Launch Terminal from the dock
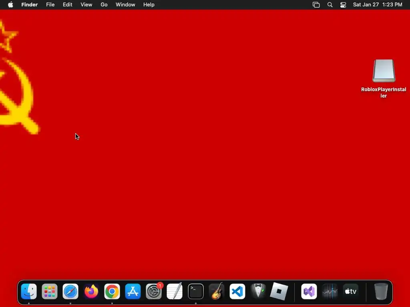Image resolution: width=410 pixels, height=307 pixels. [x=195, y=291]
